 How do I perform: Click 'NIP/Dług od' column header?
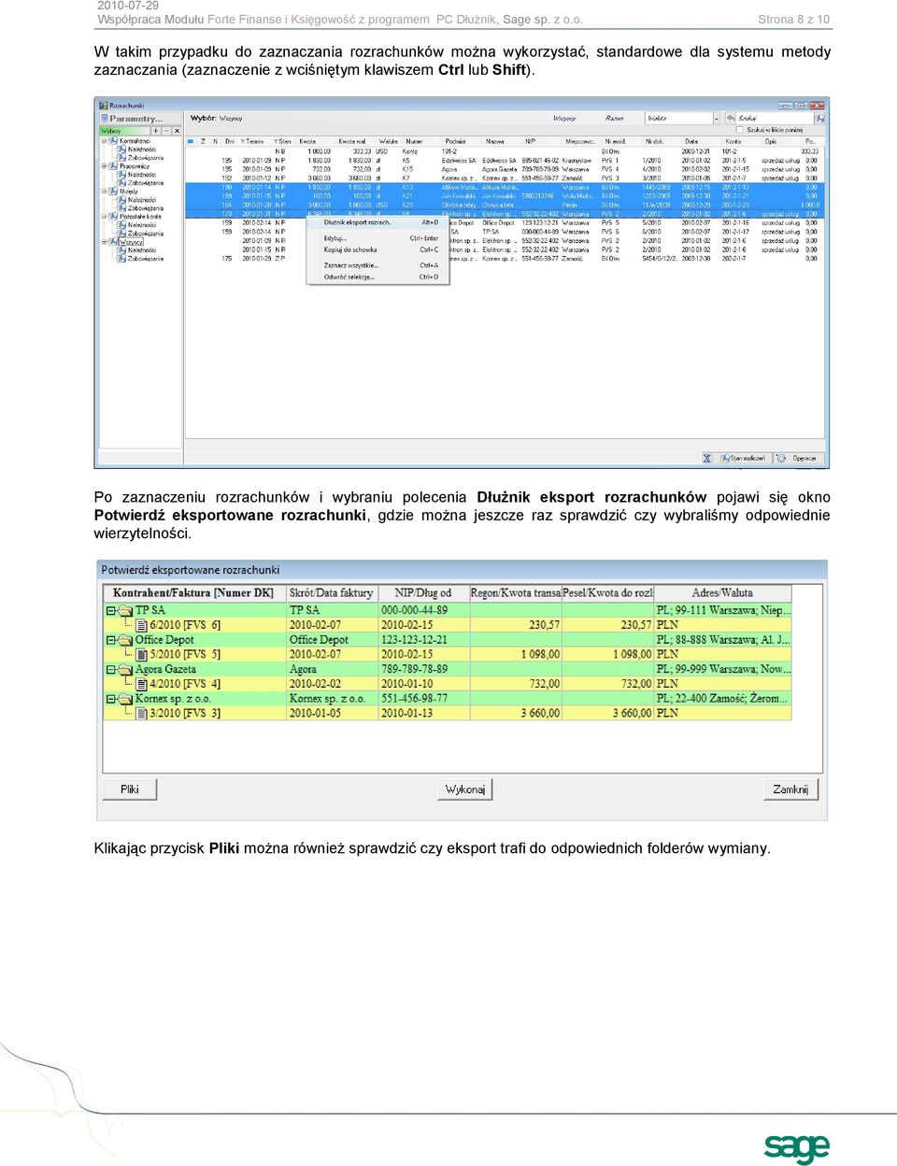coord(423,593)
